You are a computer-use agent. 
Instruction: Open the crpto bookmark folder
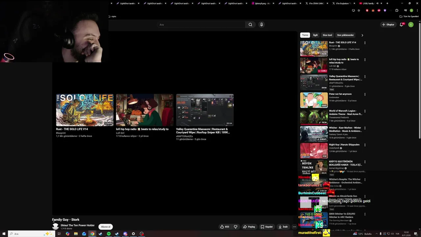pyautogui.click(x=112, y=16)
